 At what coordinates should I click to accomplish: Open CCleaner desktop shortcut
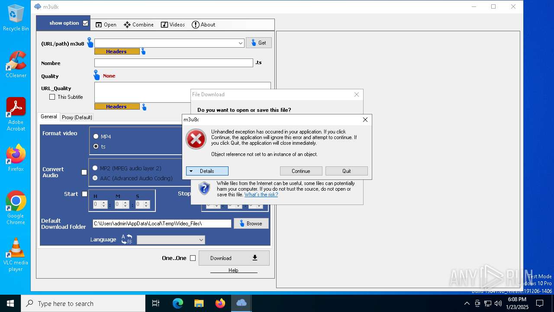coord(16,65)
